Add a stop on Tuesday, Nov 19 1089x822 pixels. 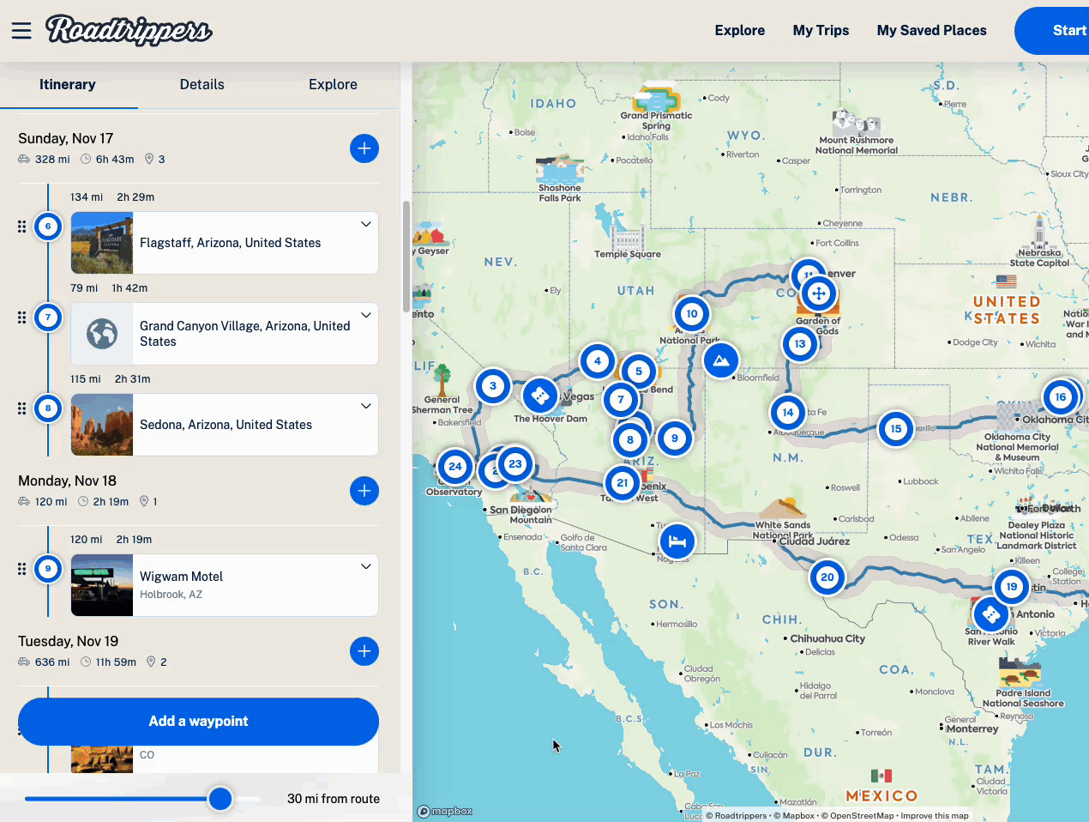click(364, 651)
